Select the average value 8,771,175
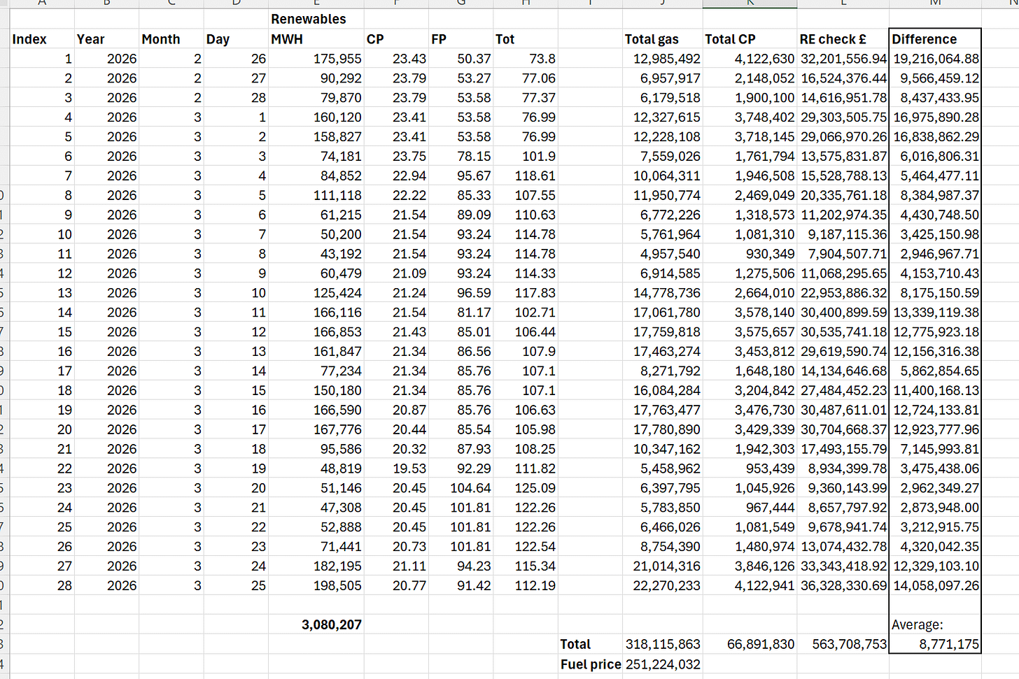The width and height of the screenshot is (1019, 679). 935,644
